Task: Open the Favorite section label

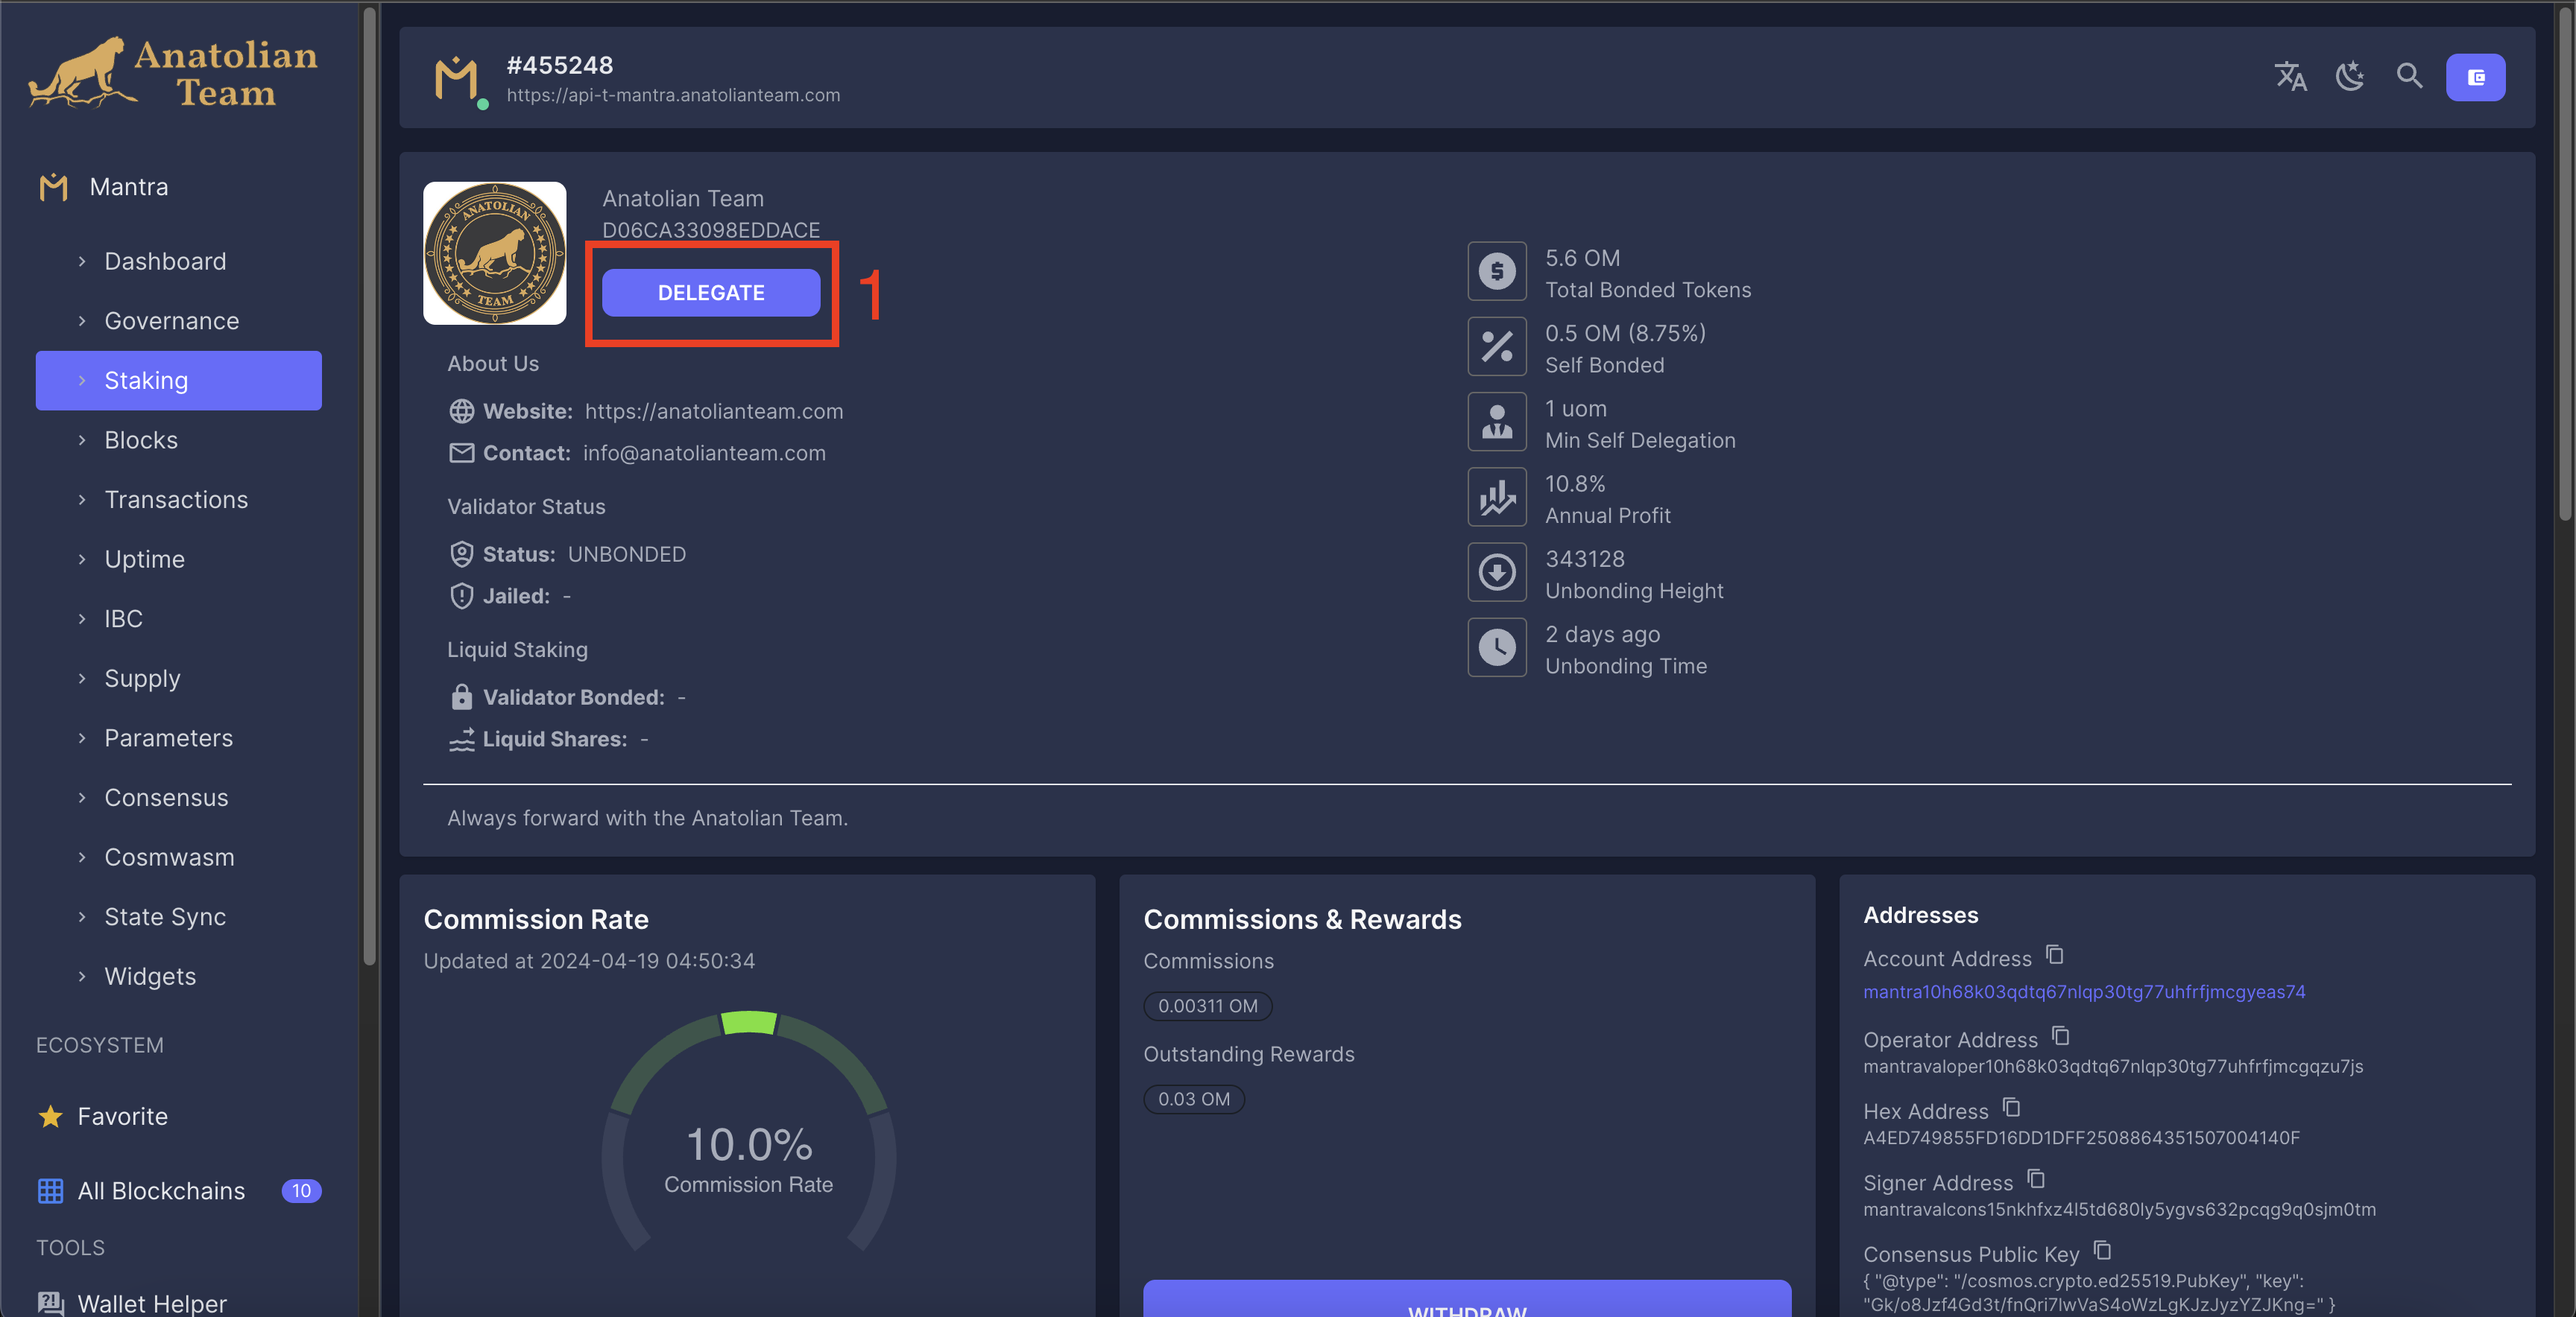Action: pos(123,1116)
